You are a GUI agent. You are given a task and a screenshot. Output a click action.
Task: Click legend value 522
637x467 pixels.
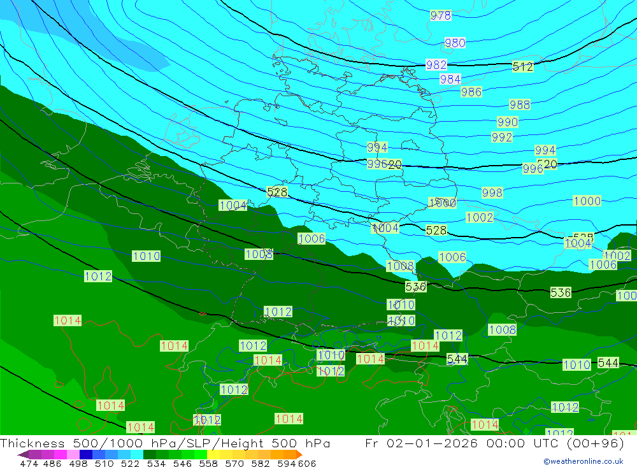click(x=130, y=463)
